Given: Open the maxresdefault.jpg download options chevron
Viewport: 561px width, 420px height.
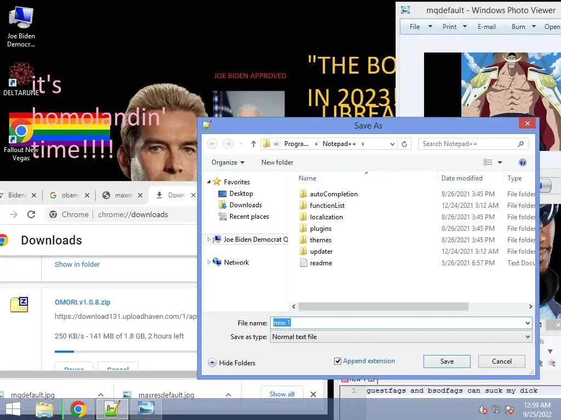Looking at the screenshot, I should pyautogui.click(x=228, y=395).
